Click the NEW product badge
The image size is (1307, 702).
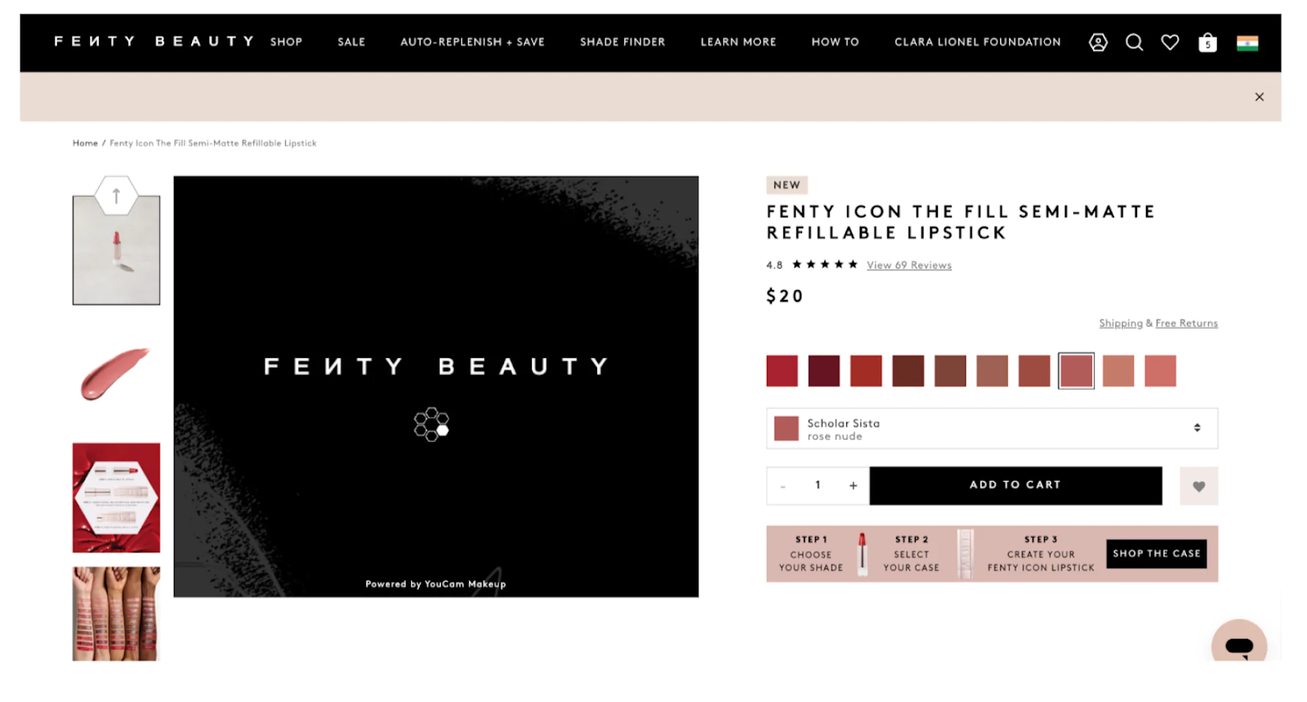[x=787, y=186]
